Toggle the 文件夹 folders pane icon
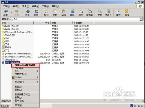 point(108,11)
